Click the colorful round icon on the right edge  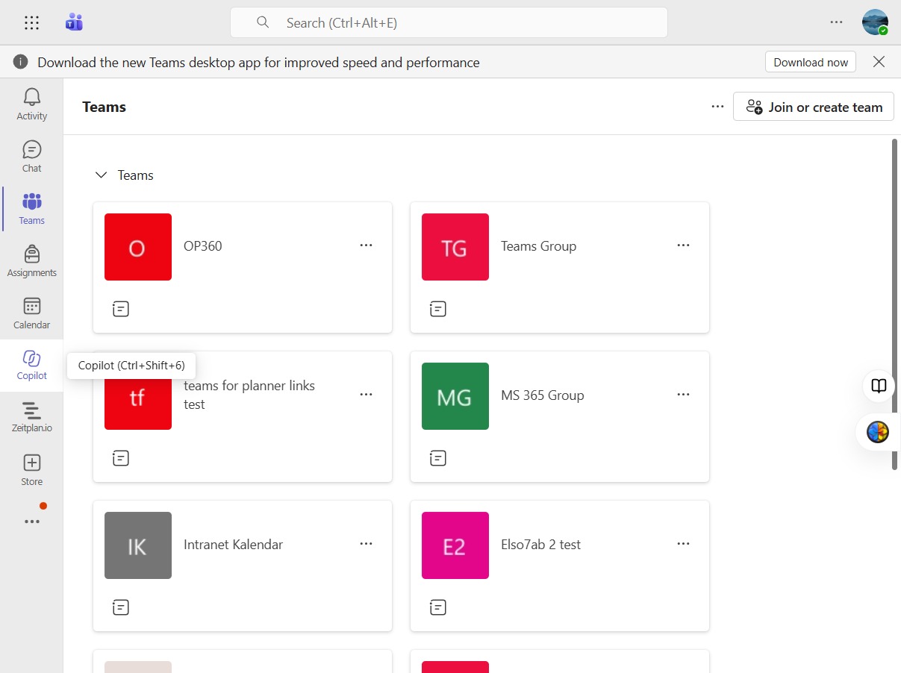pyautogui.click(x=878, y=432)
